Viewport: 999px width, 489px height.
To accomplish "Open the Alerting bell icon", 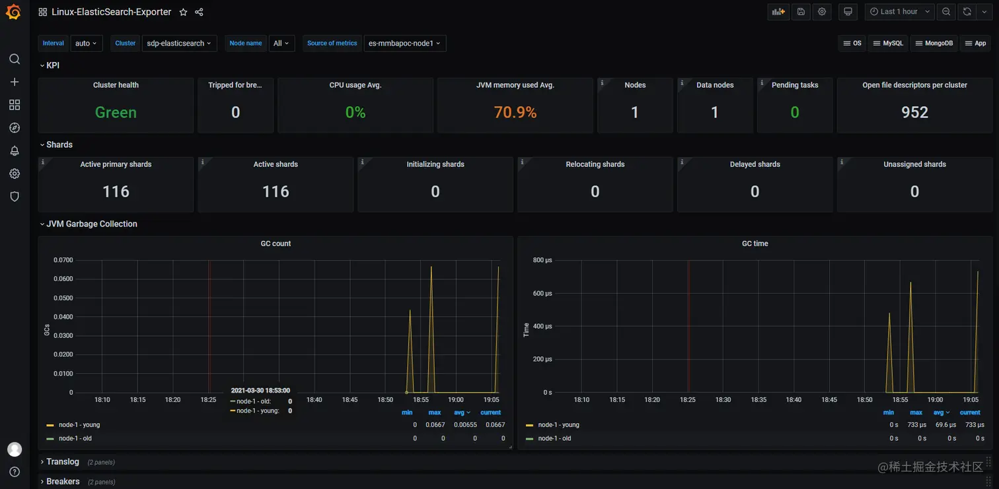I will (15, 150).
